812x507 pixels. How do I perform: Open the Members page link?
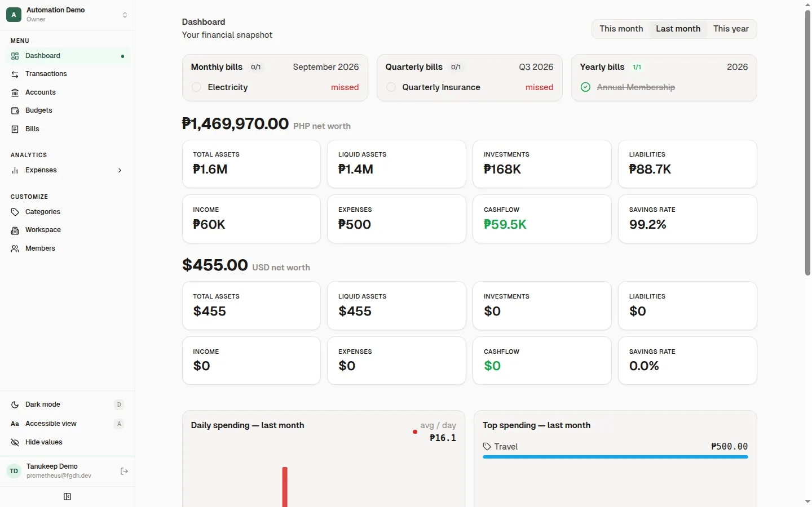(x=68, y=248)
